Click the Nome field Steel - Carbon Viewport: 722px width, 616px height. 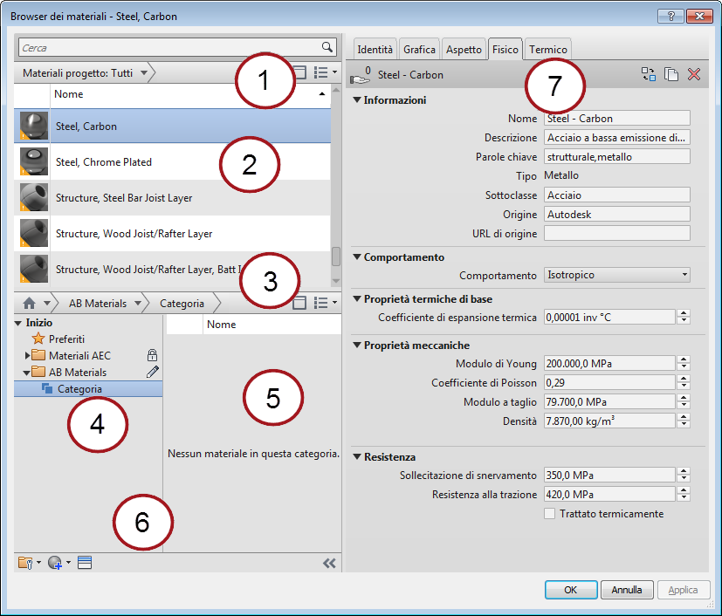pyautogui.click(x=617, y=119)
